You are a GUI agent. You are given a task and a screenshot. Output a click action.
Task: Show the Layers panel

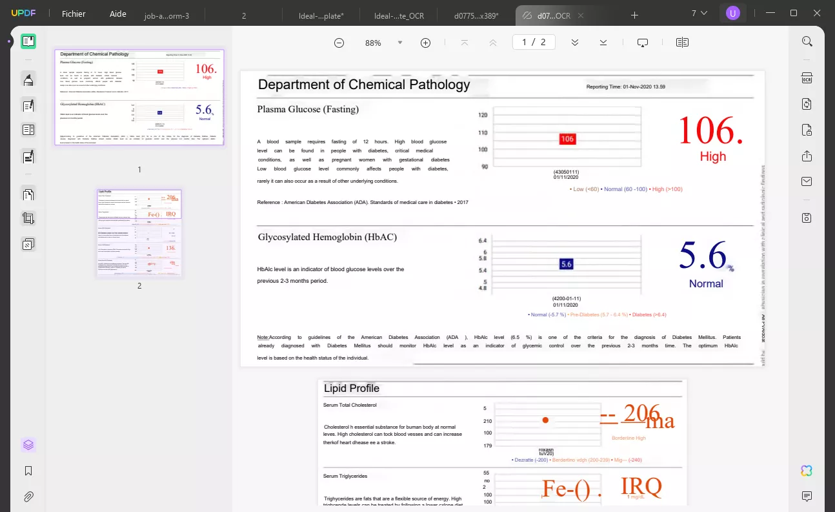coord(28,445)
